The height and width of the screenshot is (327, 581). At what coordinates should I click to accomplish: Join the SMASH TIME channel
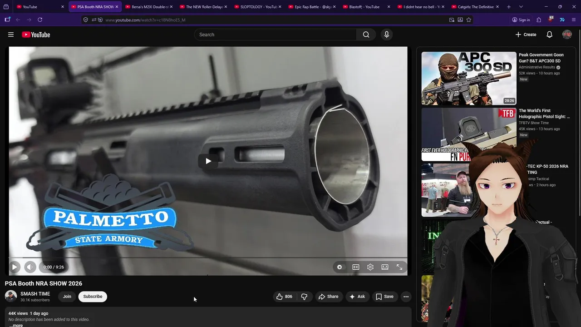click(67, 297)
